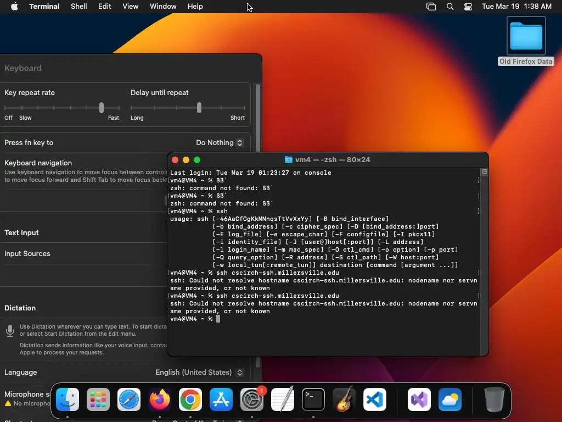
Task: Click the 'Keyboard' title in Settings window
Action: click(23, 68)
